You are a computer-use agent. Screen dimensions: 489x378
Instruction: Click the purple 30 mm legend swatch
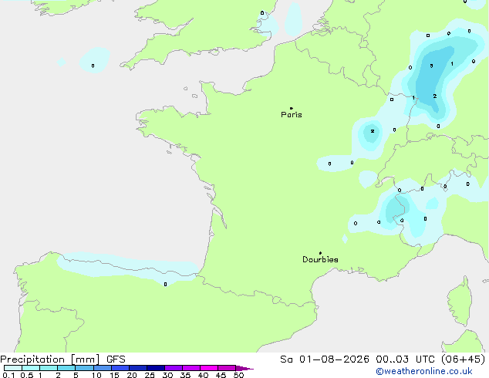tap(174, 368)
